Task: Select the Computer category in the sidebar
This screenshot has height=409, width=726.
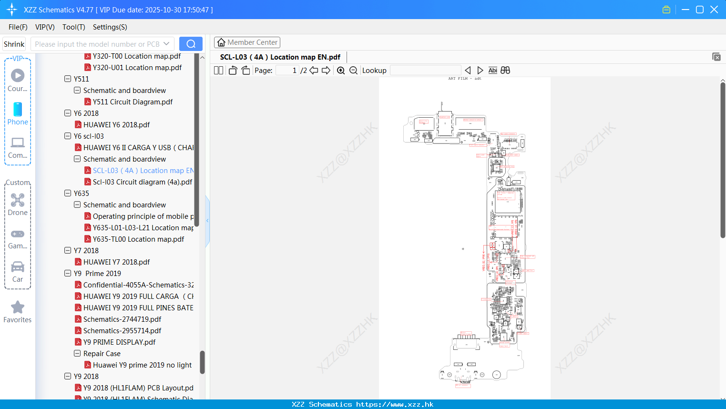Action: tap(18, 148)
